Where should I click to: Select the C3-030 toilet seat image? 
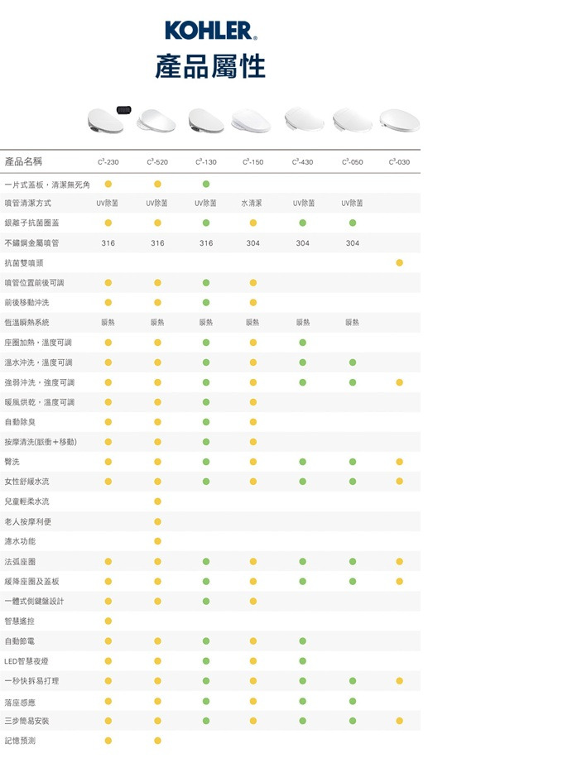pyautogui.click(x=399, y=121)
